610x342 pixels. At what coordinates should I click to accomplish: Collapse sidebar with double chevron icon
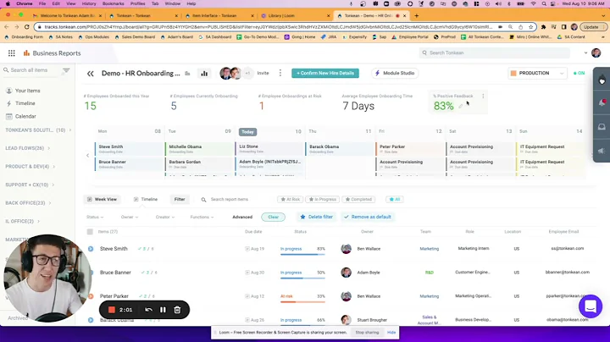point(91,74)
